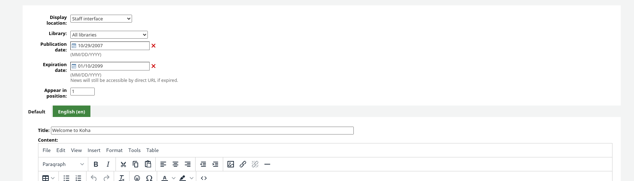The width and height of the screenshot is (634, 181).
Task: Open the Table menu
Action: [152, 150]
